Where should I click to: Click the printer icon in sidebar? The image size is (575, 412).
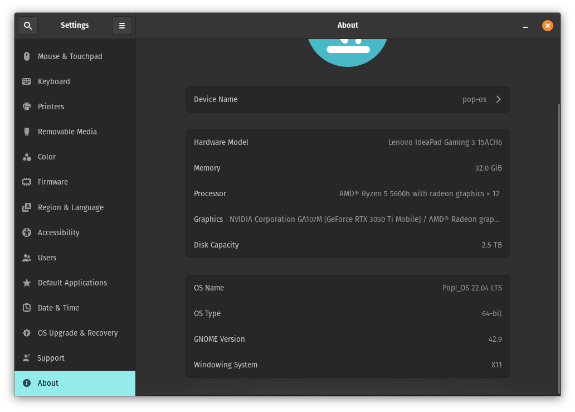point(27,106)
